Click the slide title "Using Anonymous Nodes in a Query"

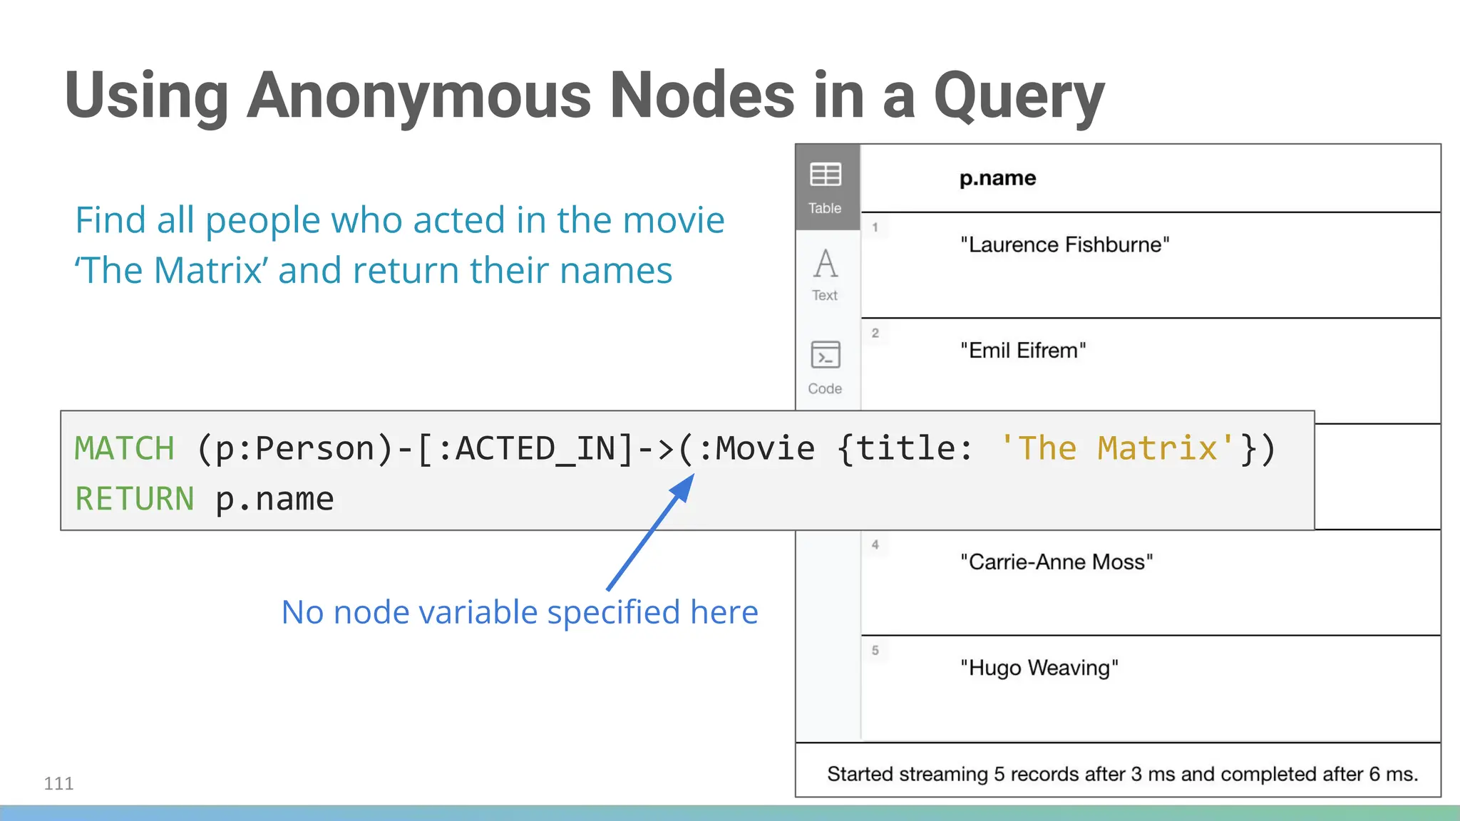pos(585,95)
